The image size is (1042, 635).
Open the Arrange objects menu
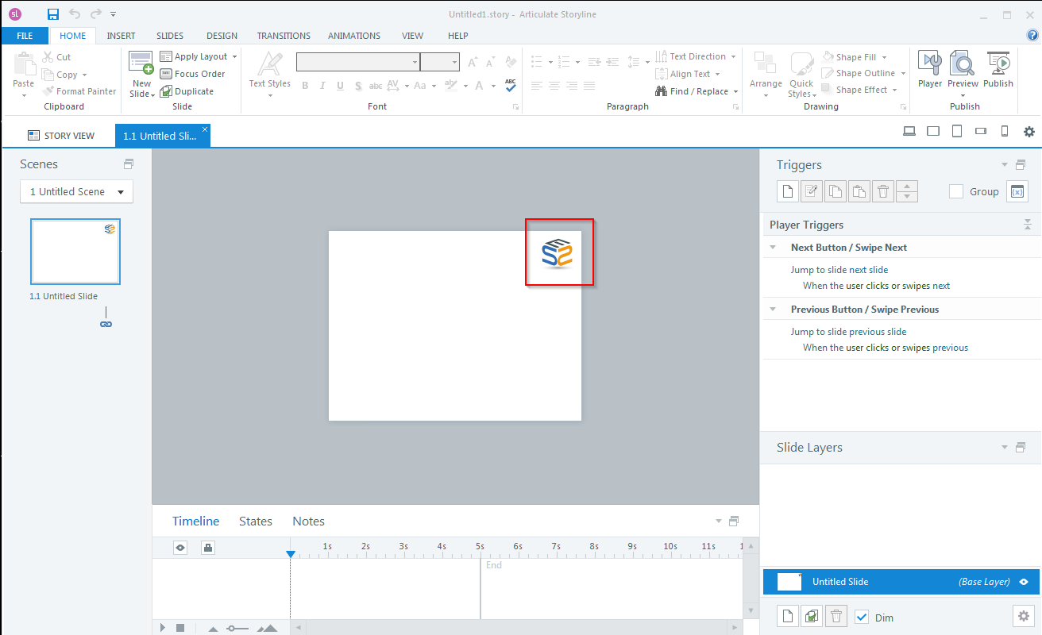(766, 75)
